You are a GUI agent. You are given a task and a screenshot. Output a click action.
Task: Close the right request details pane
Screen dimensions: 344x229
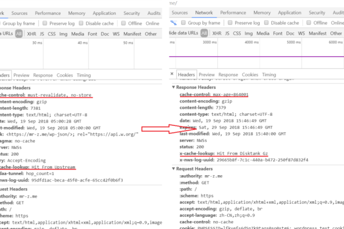coord(173,74)
